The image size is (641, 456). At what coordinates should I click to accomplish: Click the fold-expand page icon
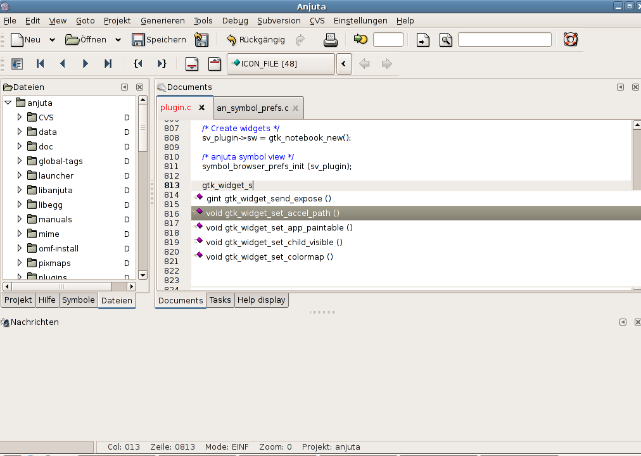pyautogui.click(x=215, y=64)
